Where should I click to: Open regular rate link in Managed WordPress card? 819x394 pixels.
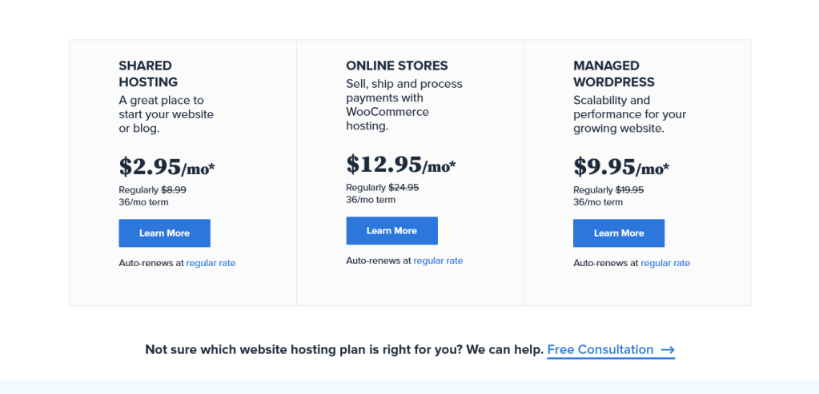pos(665,263)
